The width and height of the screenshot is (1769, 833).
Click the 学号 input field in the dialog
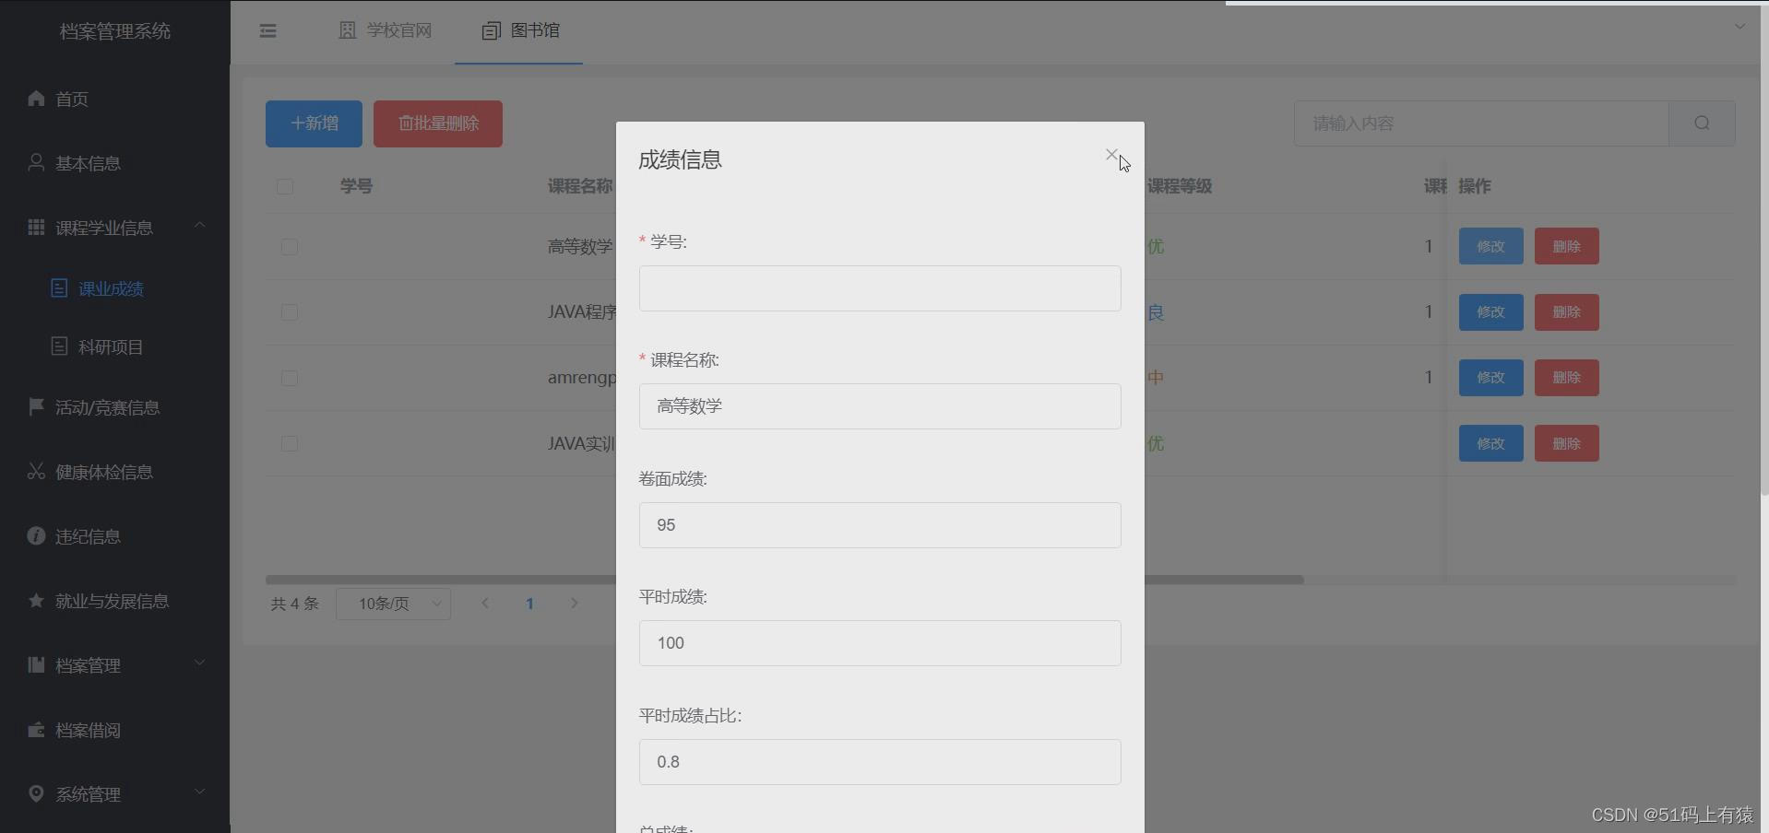click(879, 288)
